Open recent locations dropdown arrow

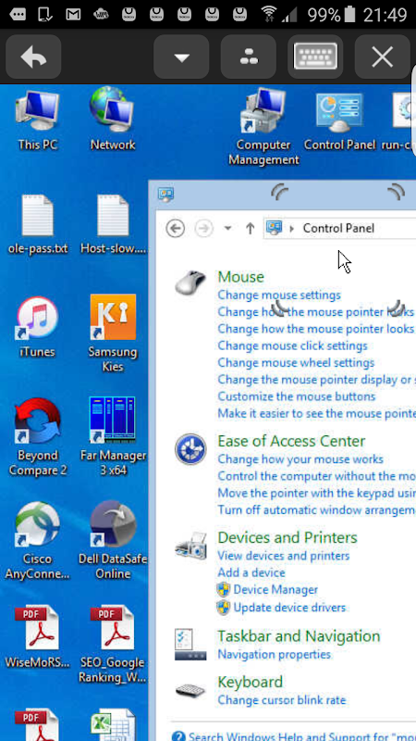tap(227, 229)
